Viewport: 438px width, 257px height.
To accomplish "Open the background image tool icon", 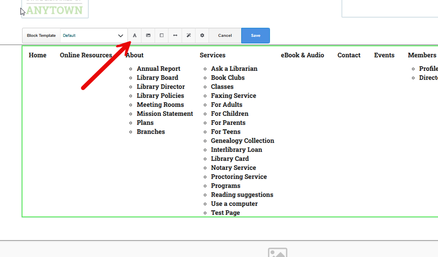I will pos(148,35).
